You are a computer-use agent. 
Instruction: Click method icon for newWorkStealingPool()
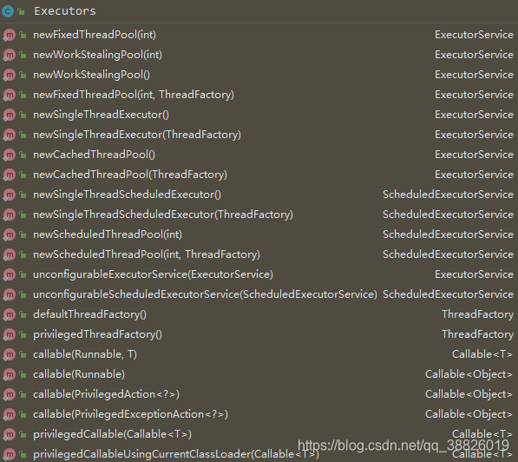pos(10,75)
